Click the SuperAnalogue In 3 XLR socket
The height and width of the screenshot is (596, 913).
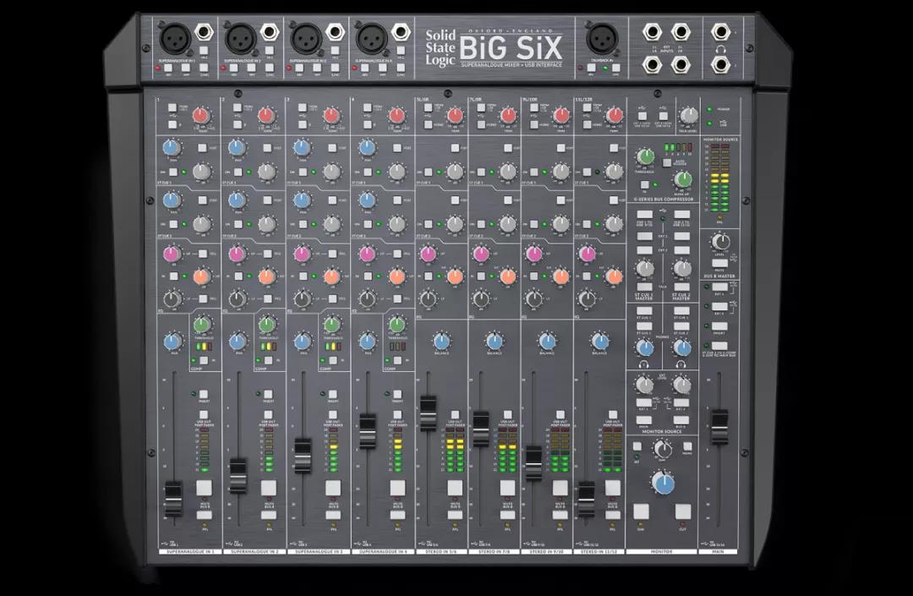[x=306, y=38]
